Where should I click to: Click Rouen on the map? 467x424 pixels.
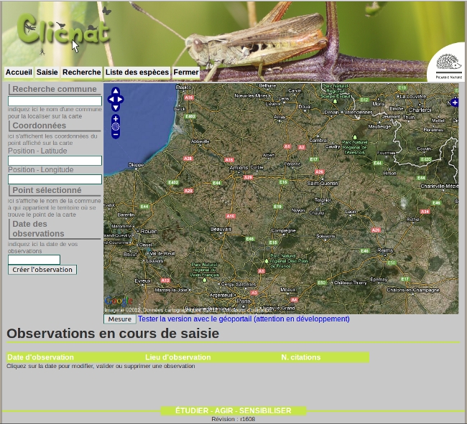[x=149, y=231]
